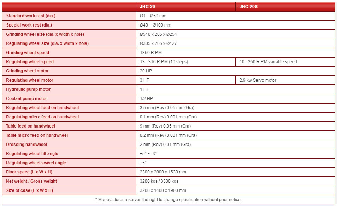Select the Dressing handwheel row label
The image size is (337, 206).
point(26,145)
